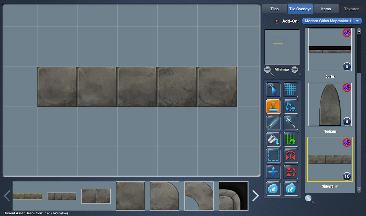Select the dashed rectangle marquee tool

[273, 156]
